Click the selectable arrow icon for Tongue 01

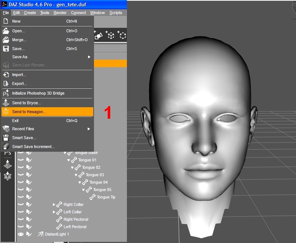[29, 160]
